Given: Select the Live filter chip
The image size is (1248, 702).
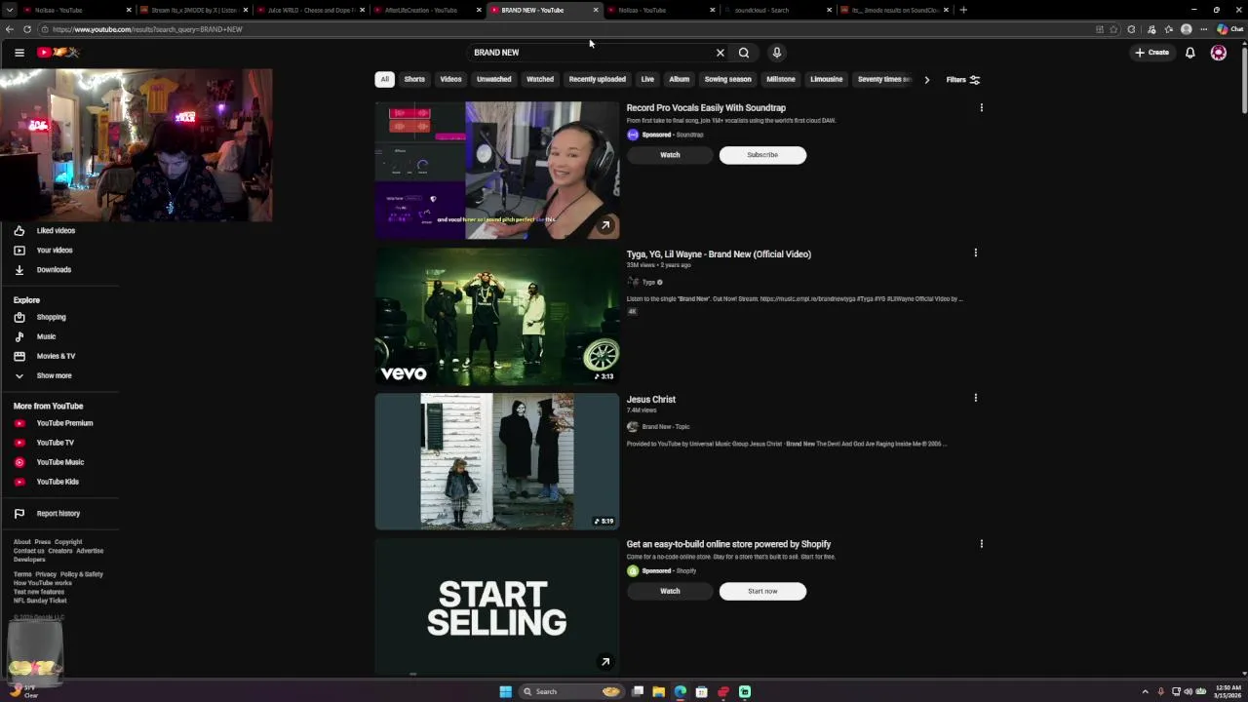Looking at the screenshot, I should click(647, 80).
